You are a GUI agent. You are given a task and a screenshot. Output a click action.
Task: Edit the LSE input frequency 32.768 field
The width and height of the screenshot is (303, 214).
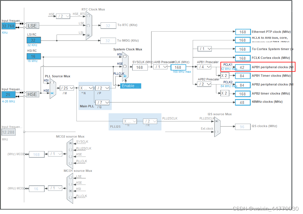pyautogui.click(x=9, y=26)
